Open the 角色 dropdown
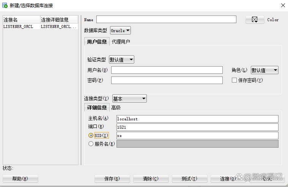 pos(264,70)
